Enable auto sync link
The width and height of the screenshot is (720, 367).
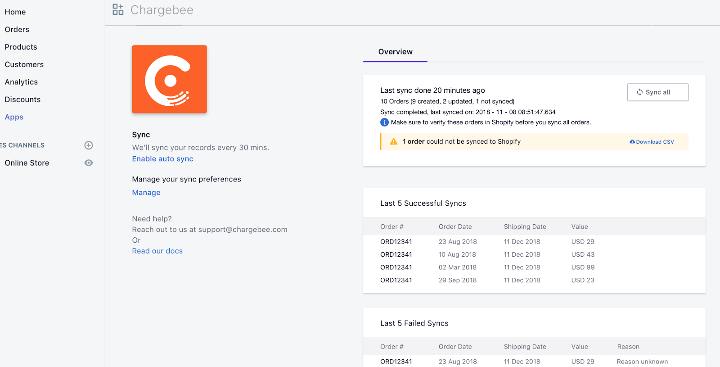[162, 159]
